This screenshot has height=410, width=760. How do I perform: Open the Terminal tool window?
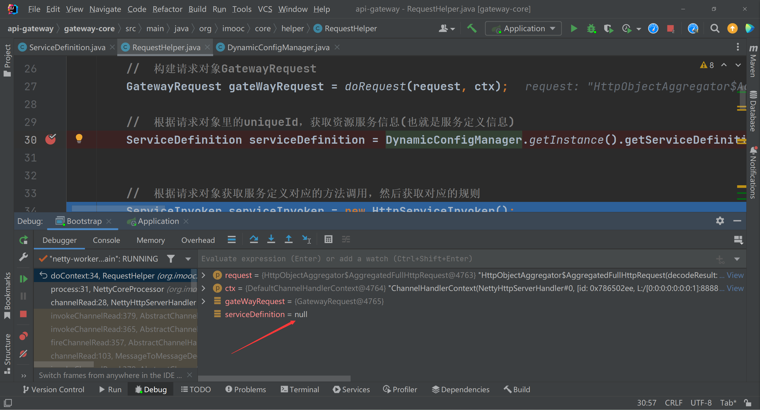(300, 390)
